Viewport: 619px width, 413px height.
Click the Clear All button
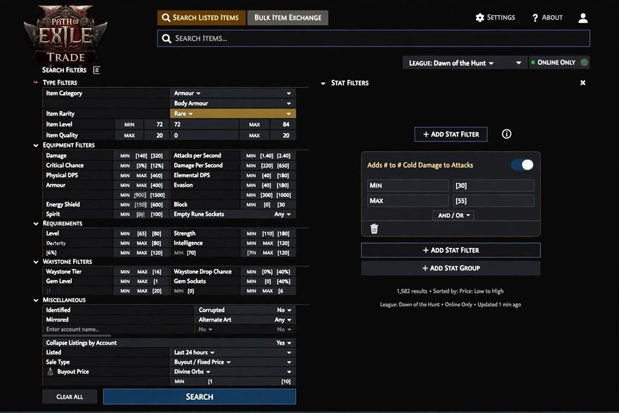point(70,397)
